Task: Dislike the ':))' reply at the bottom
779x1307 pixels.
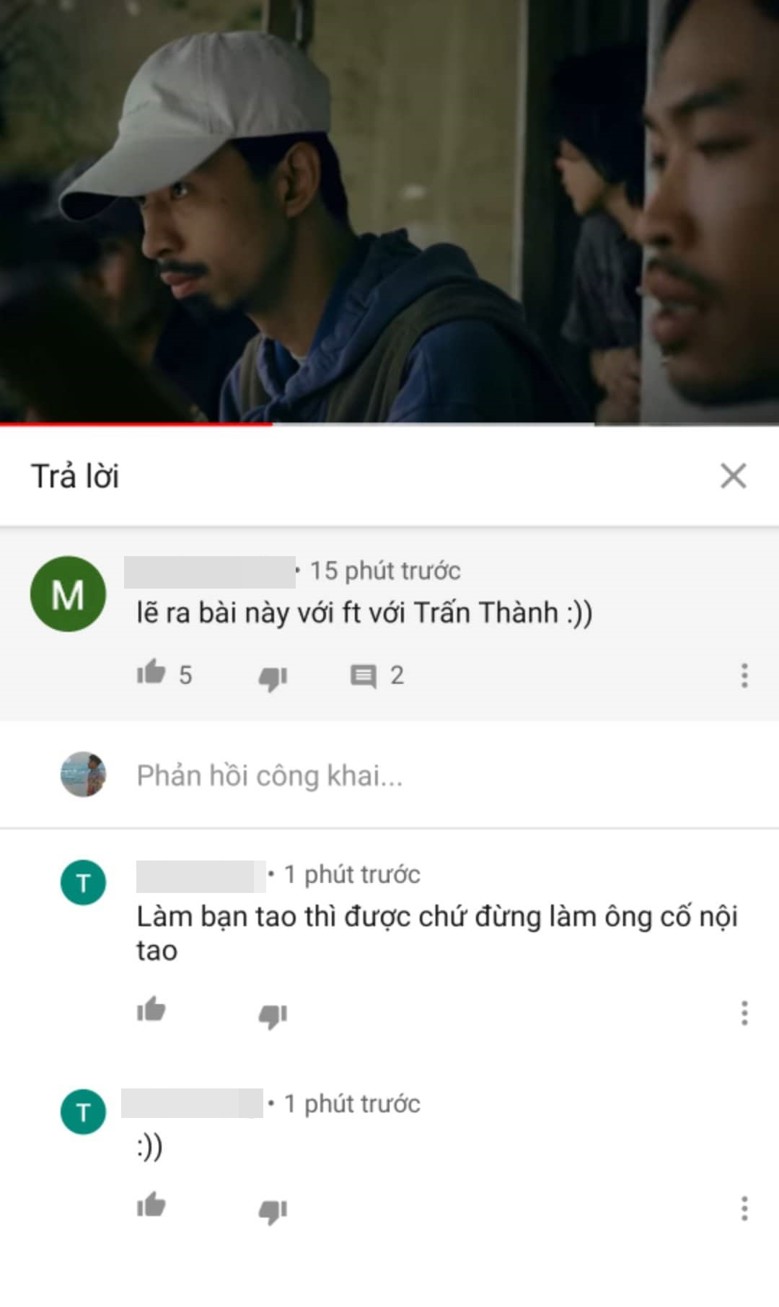Action: click(273, 1210)
